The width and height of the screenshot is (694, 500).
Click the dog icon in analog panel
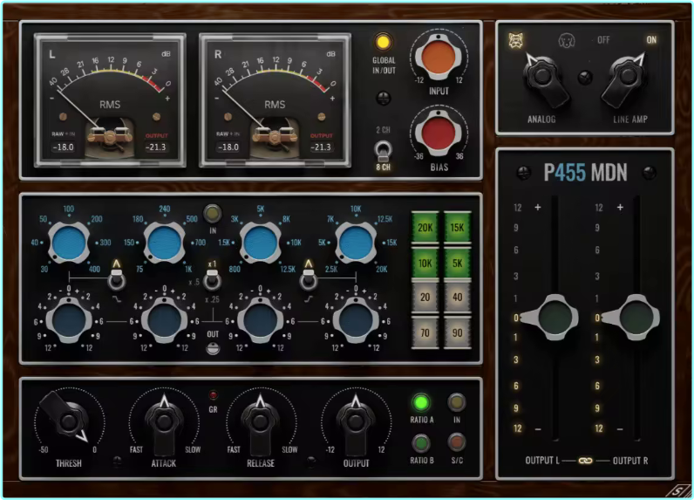tap(567, 41)
